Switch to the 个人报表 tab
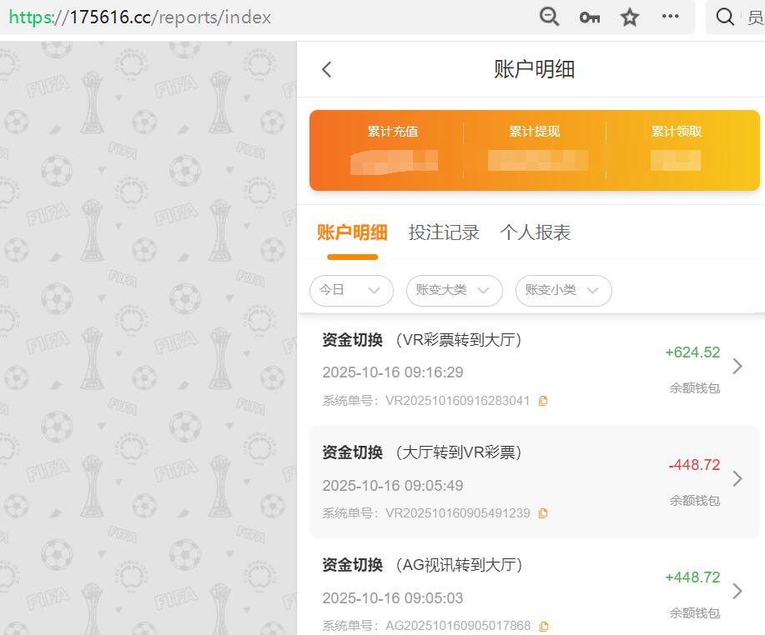Viewport: 765px width, 635px height. 535,232
